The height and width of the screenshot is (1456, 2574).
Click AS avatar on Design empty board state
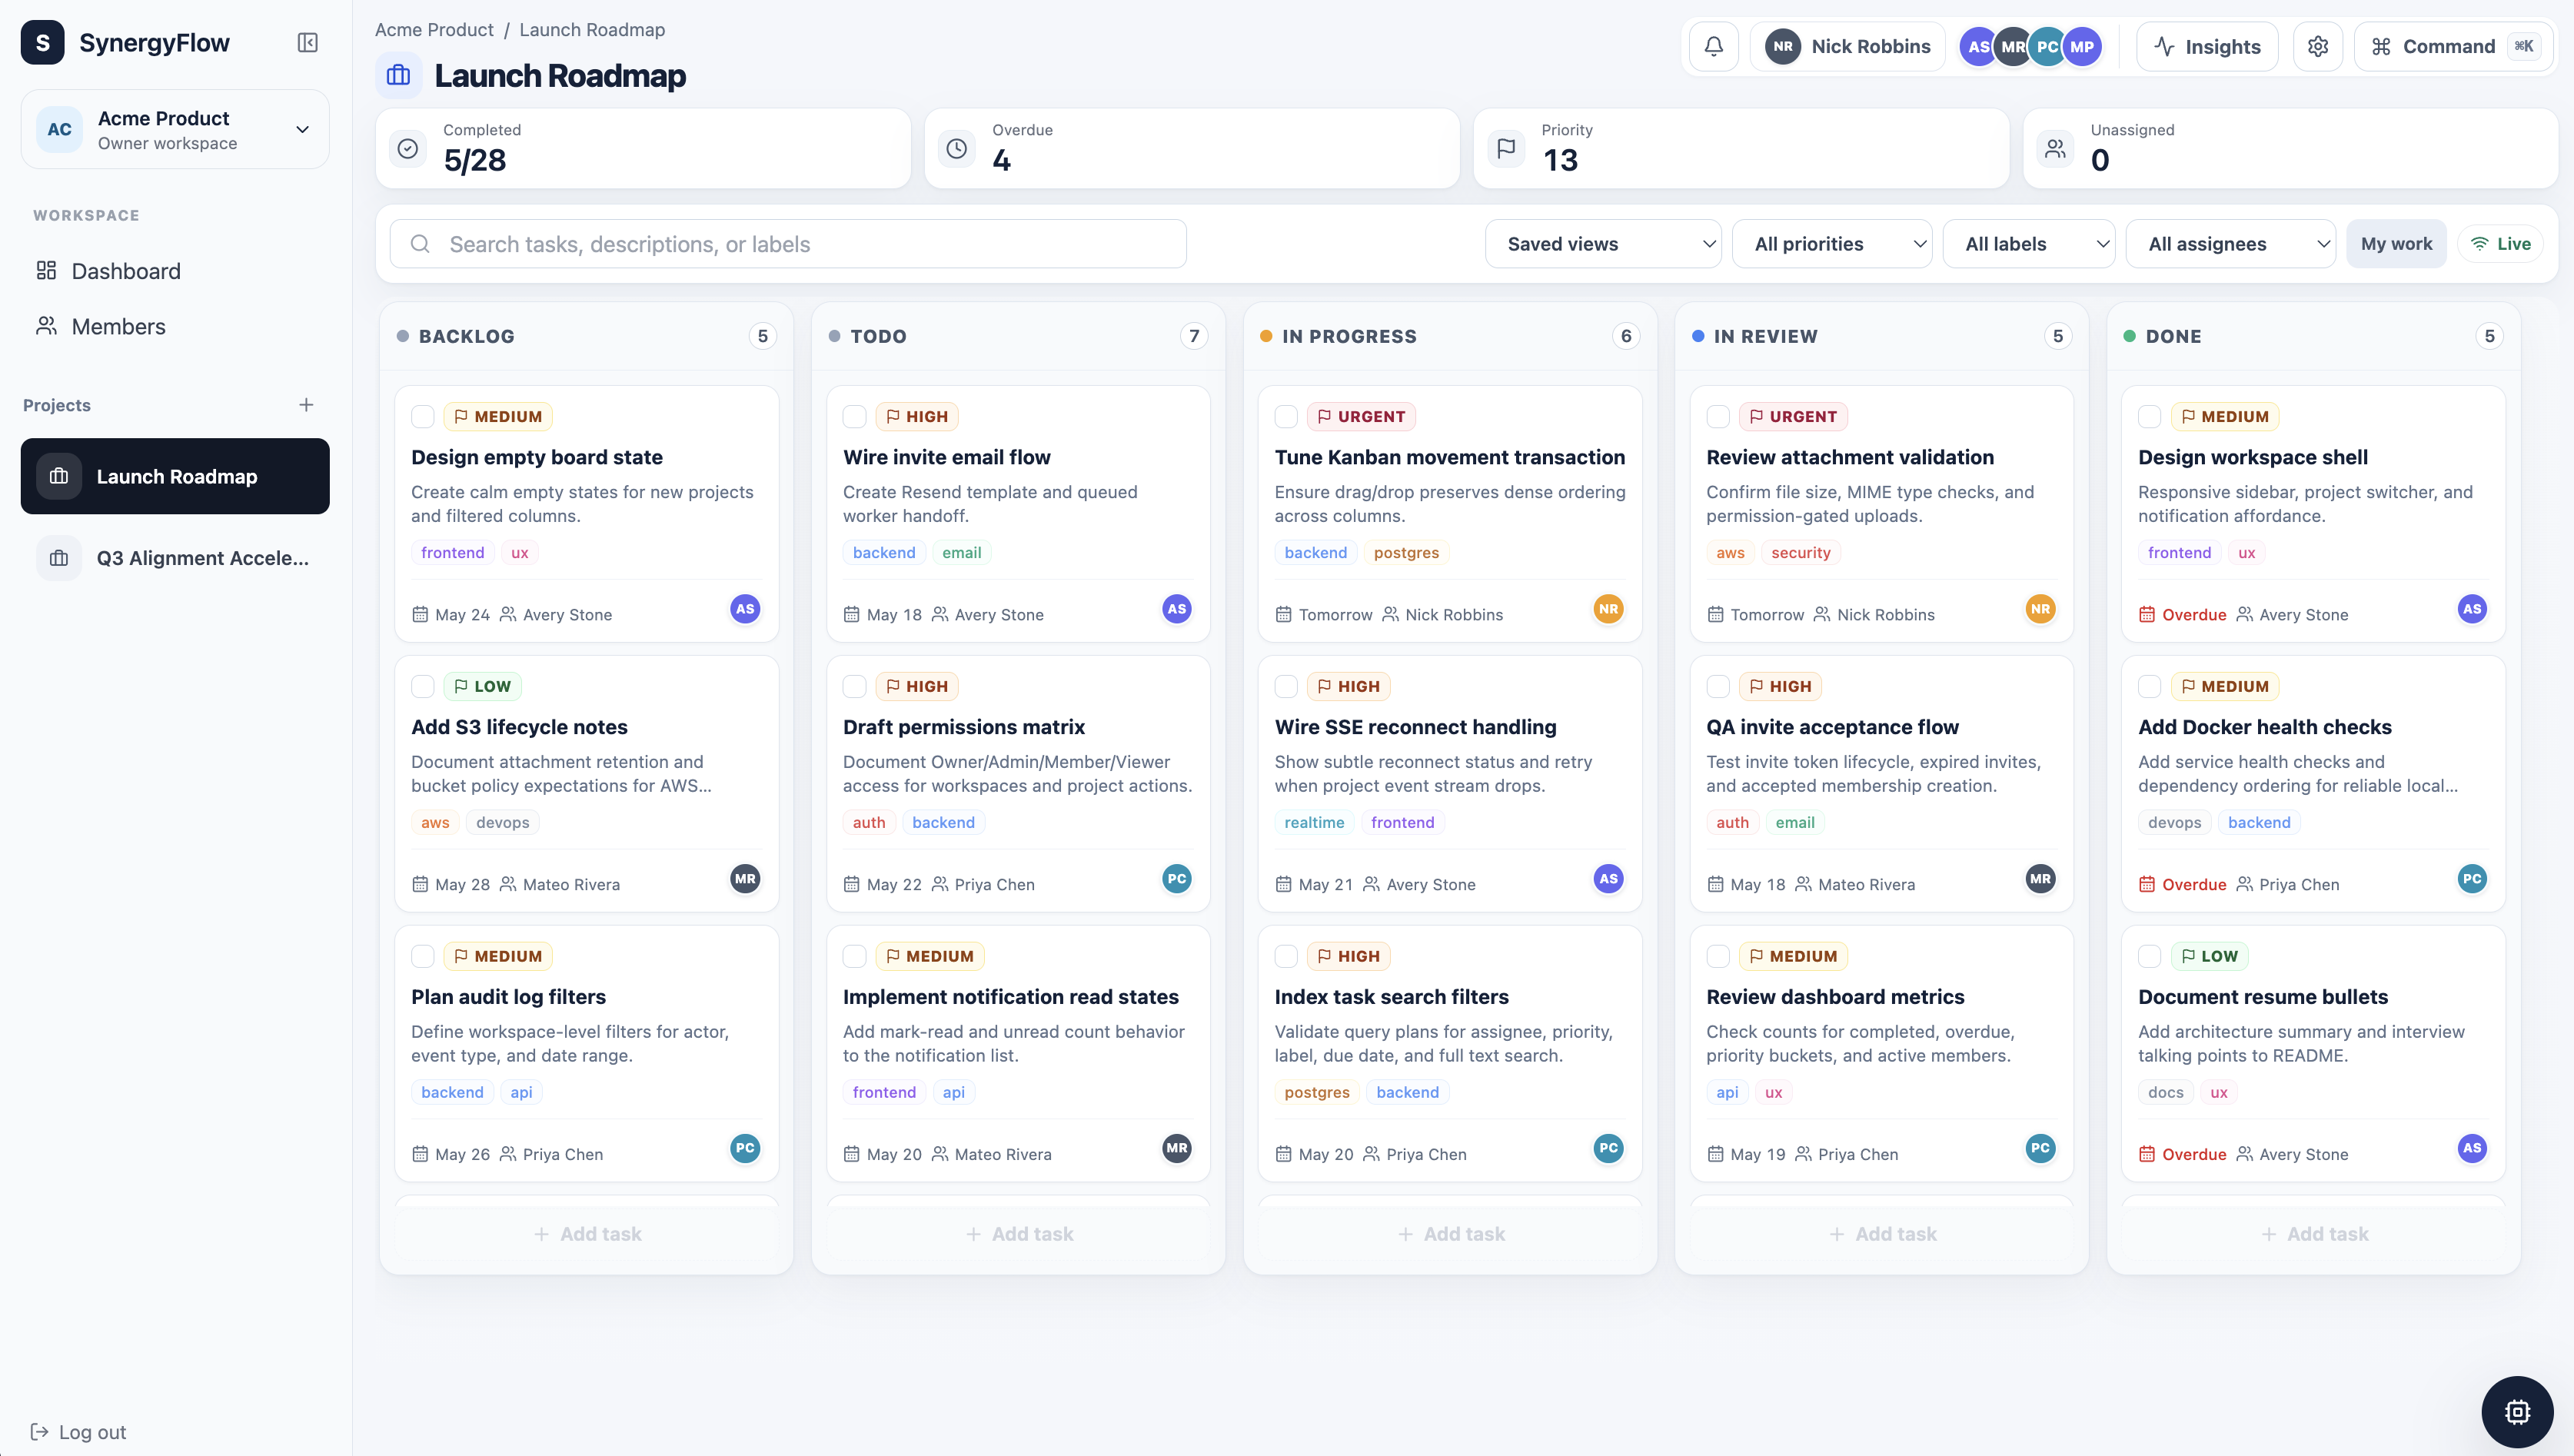(745, 609)
